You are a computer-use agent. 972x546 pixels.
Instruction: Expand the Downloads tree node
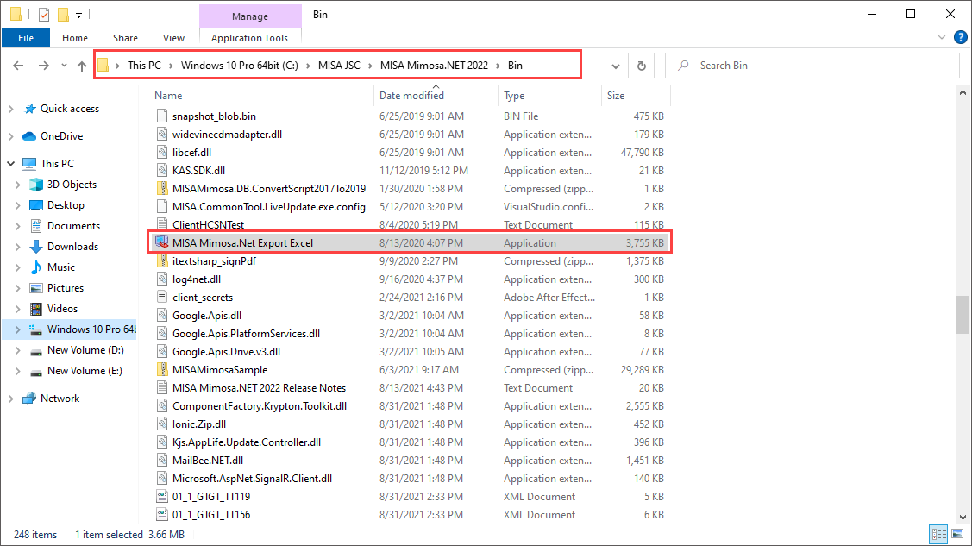(18, 246)
